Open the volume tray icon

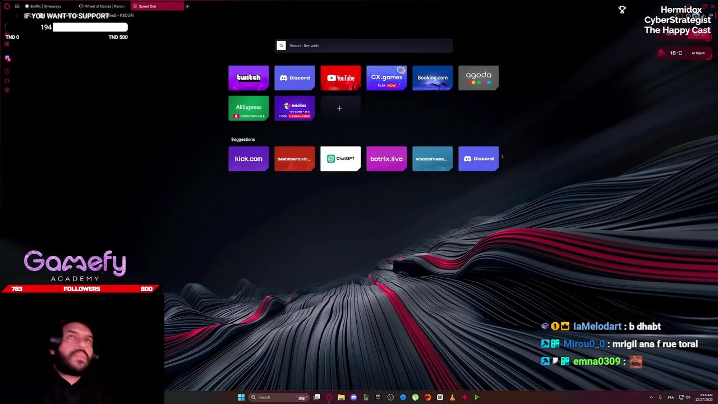688,397
